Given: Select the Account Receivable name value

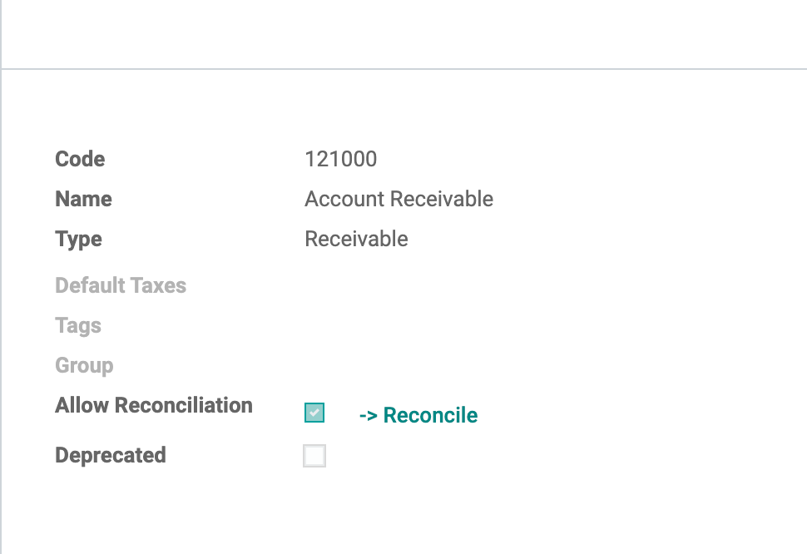Looking at the screenshot, I should 399,199.
